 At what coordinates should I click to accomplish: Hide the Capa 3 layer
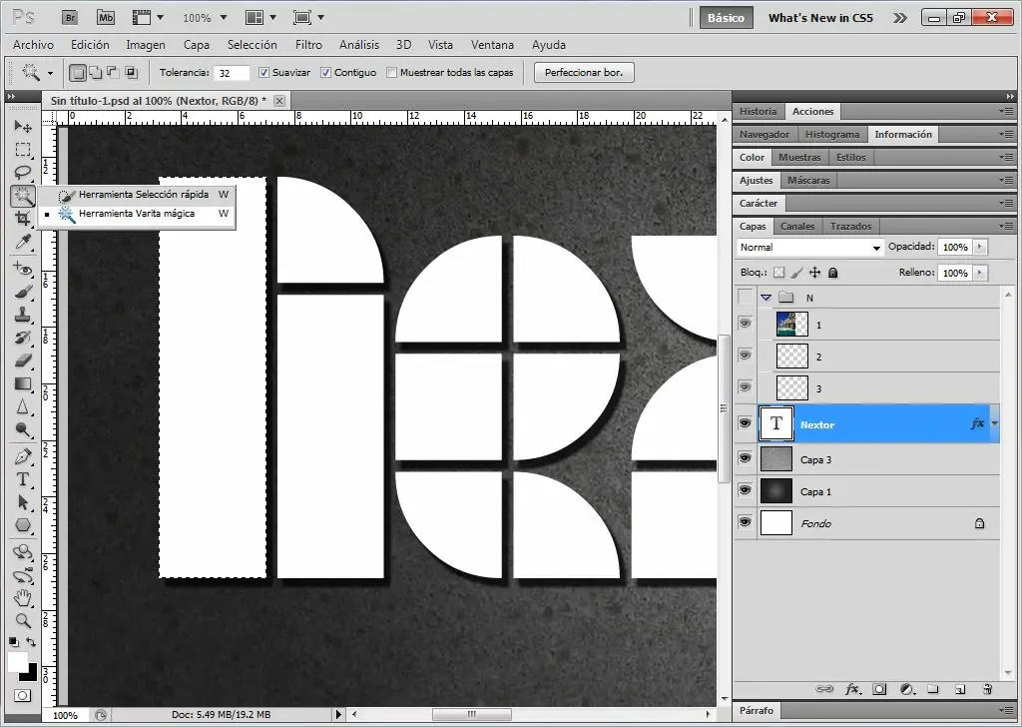(745, 458)
